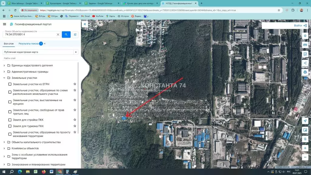311x175 pixels.
Task: Expand 'Объекты капитального строительства' folder
Action: coord(4,142)
